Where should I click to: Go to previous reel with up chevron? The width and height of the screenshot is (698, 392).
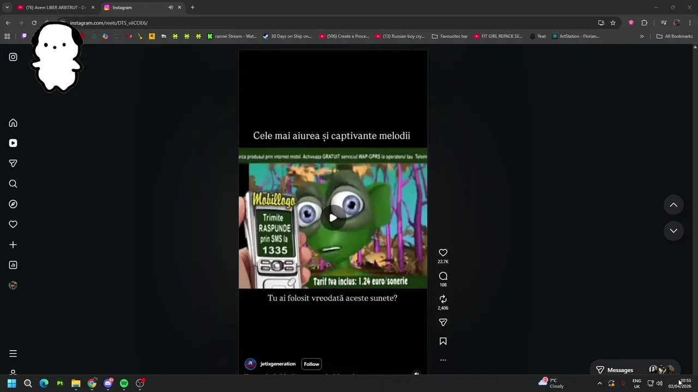[673, 205]
